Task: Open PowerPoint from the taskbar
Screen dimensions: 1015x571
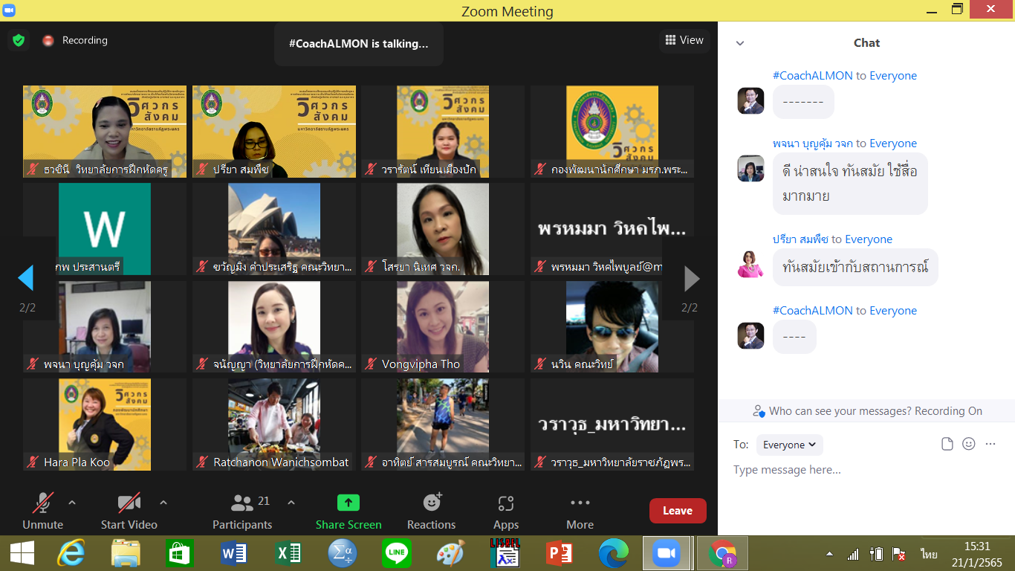Action: coord(559,553)
